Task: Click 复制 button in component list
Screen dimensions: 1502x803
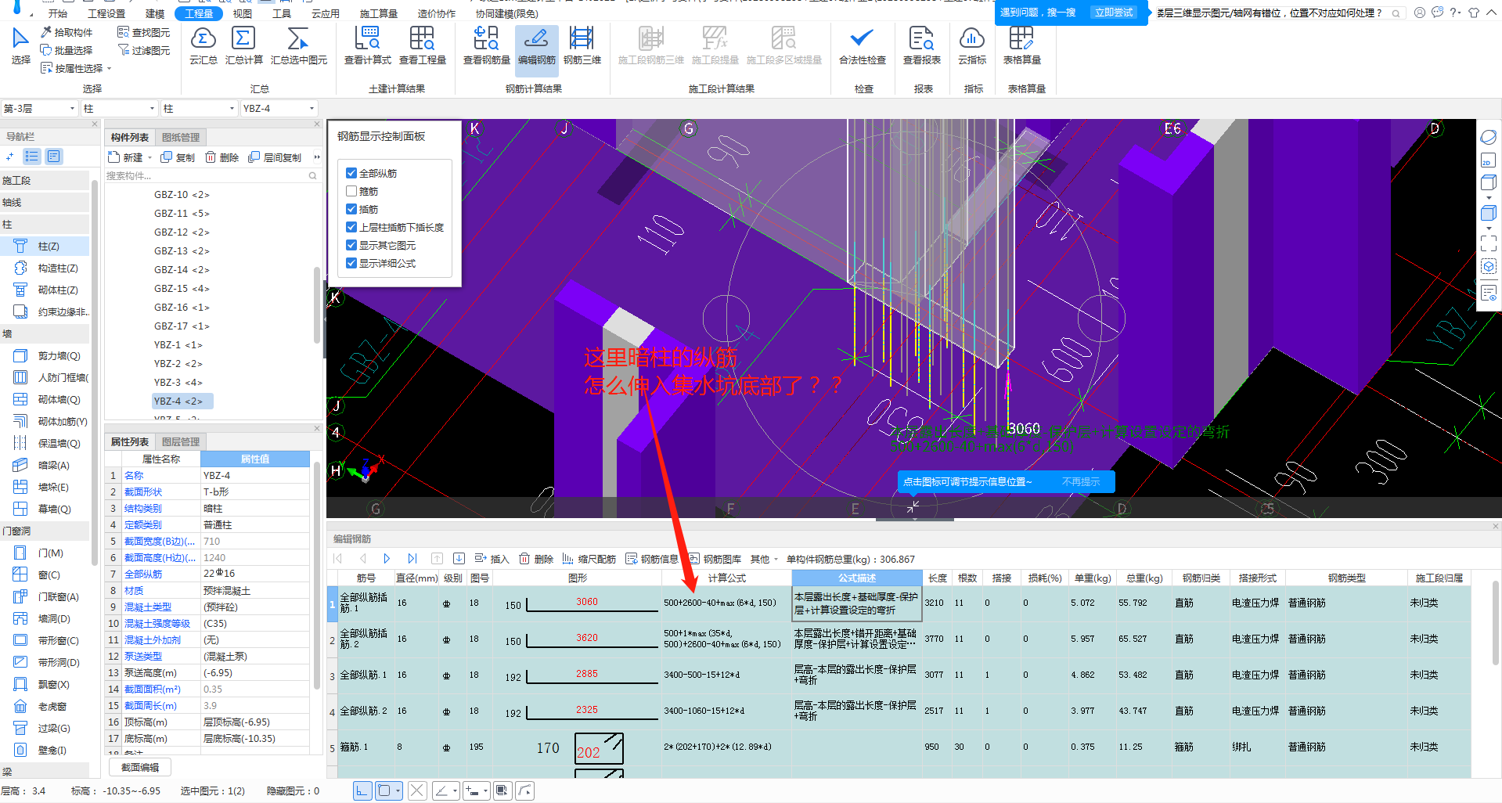Action: [178, 157]
